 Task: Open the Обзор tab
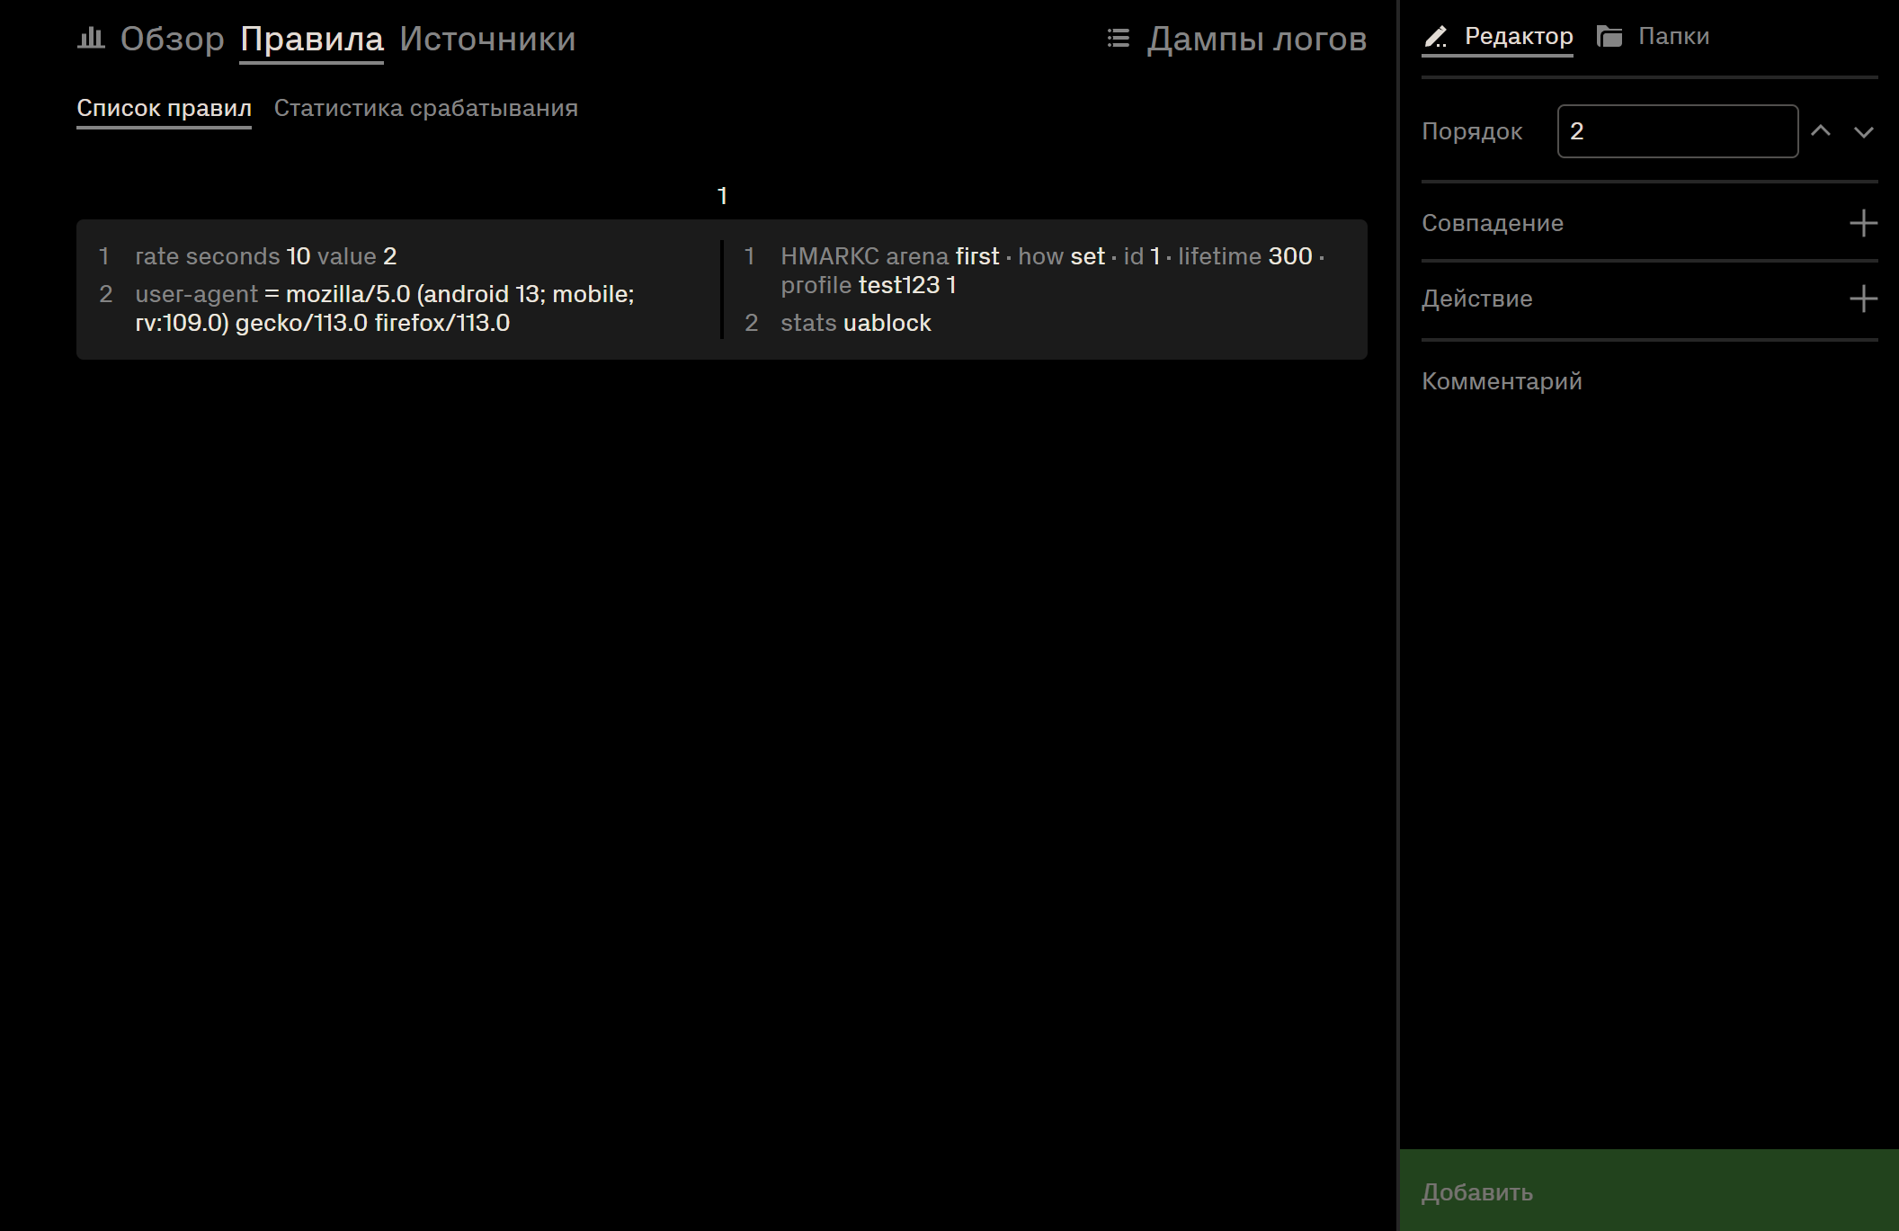pyautogui.click(x=172, y=39)
